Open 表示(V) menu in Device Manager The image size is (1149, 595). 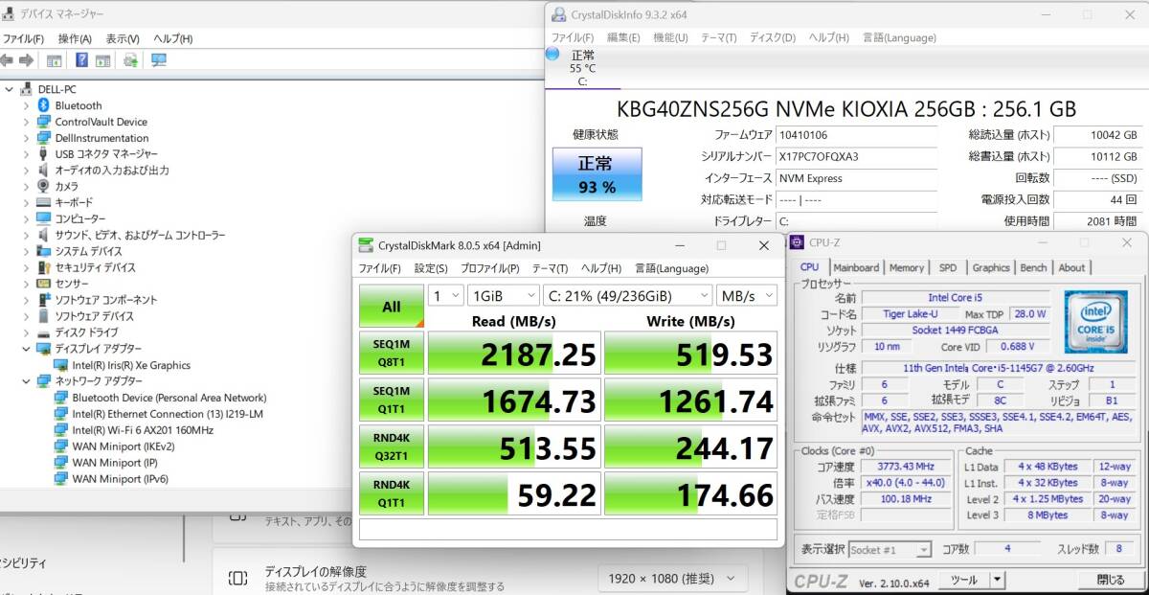tap(123, 38)
